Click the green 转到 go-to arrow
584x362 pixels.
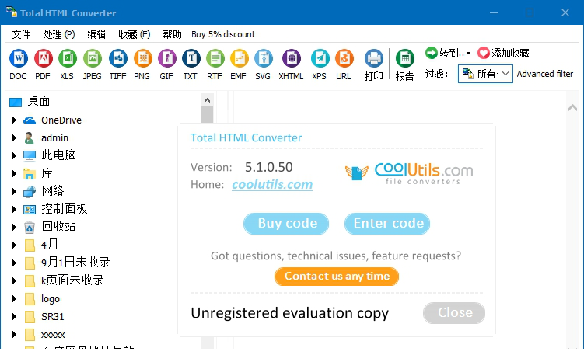point(432,53)
